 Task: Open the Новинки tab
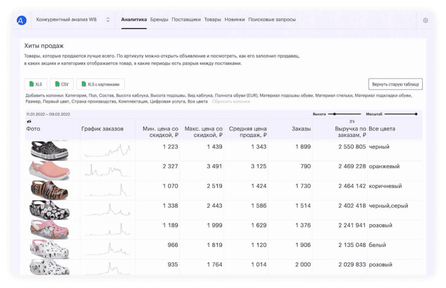pos(235,20)
